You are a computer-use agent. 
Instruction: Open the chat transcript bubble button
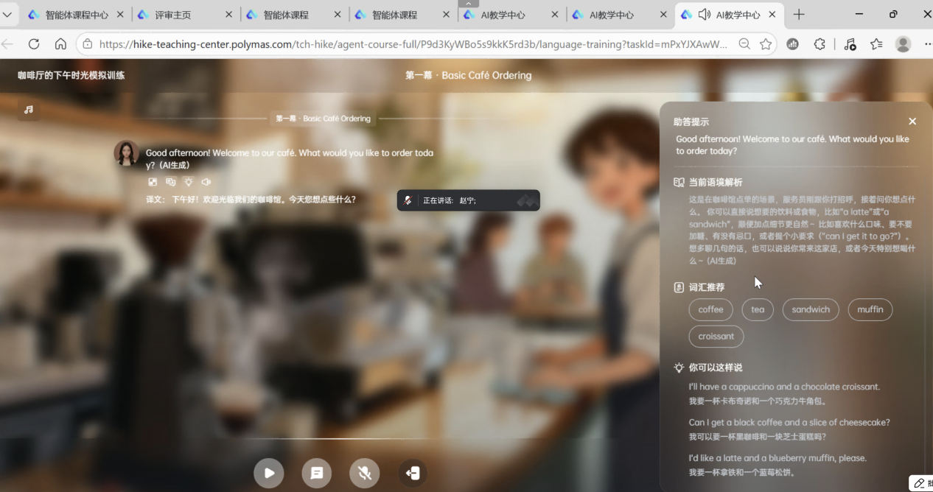click(317, 473)
